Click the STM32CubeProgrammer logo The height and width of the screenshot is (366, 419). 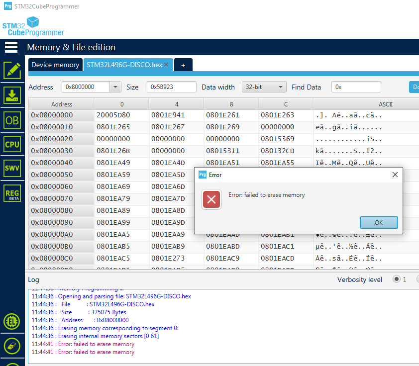[33, 26]
